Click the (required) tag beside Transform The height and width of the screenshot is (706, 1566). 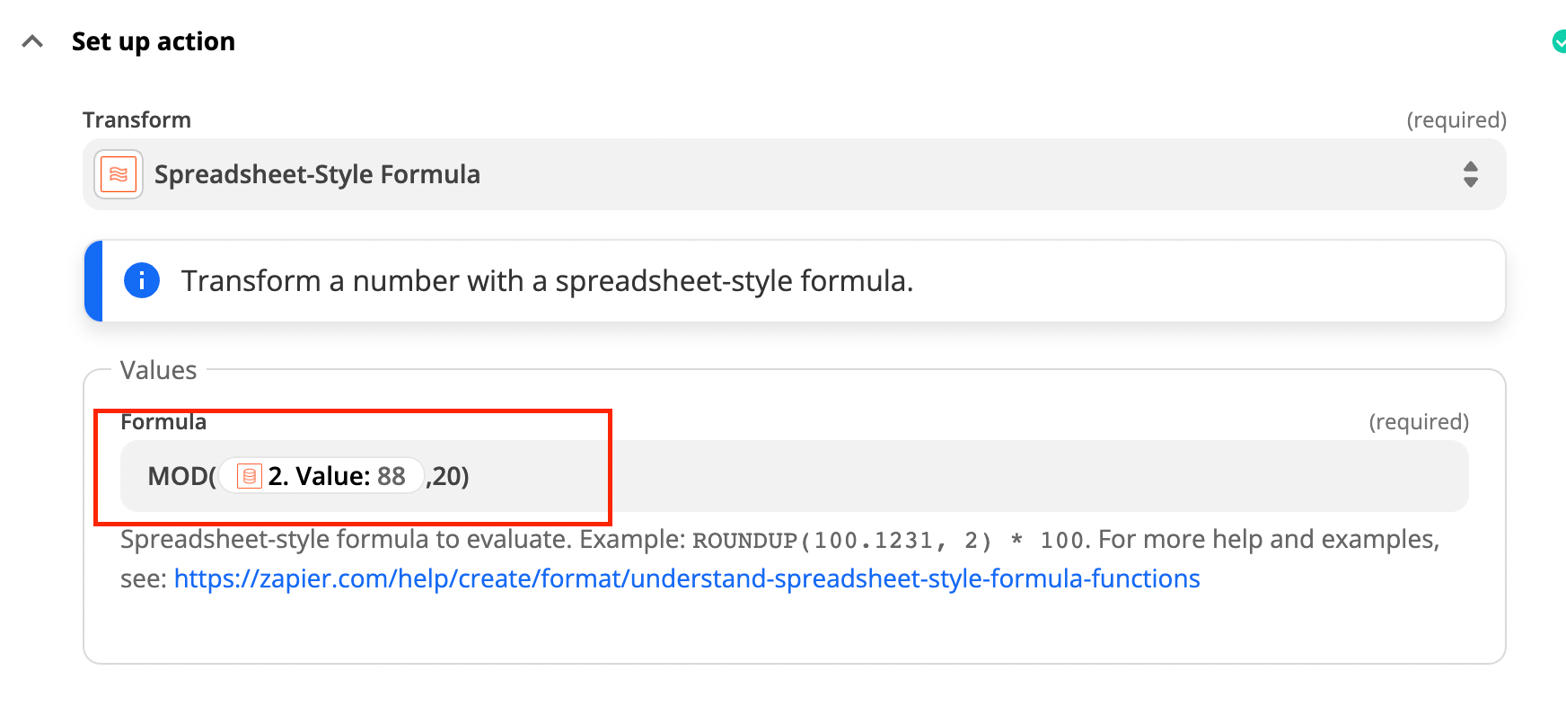tap(1456, 119)
